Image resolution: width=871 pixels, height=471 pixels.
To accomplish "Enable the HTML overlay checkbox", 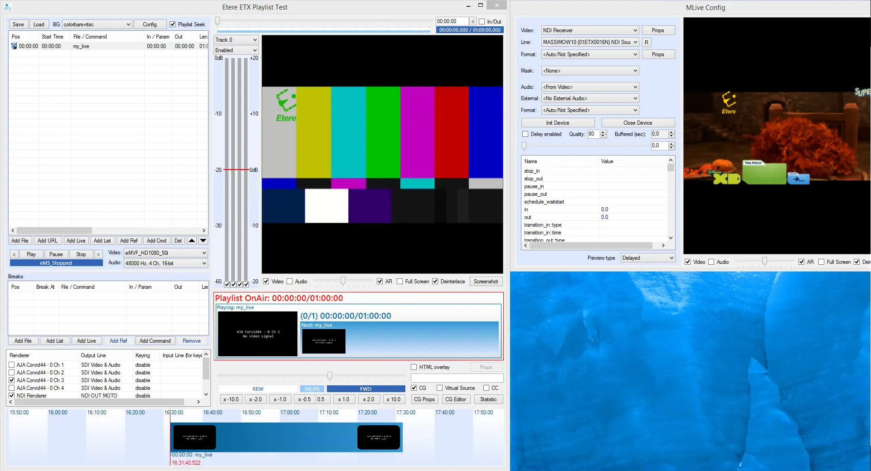I will pos(414,367).
